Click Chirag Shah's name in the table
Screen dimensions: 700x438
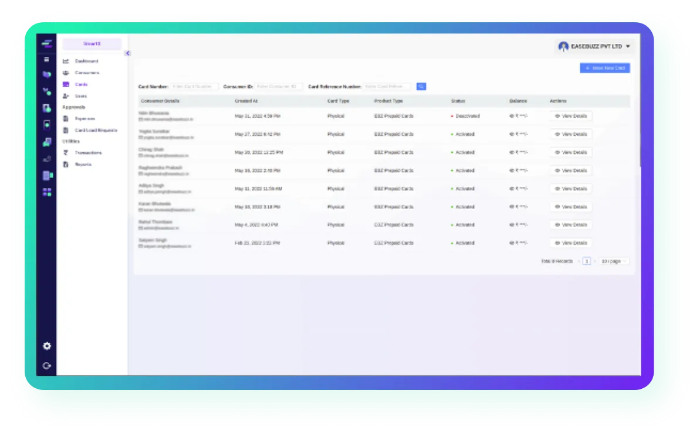(151, 150)
